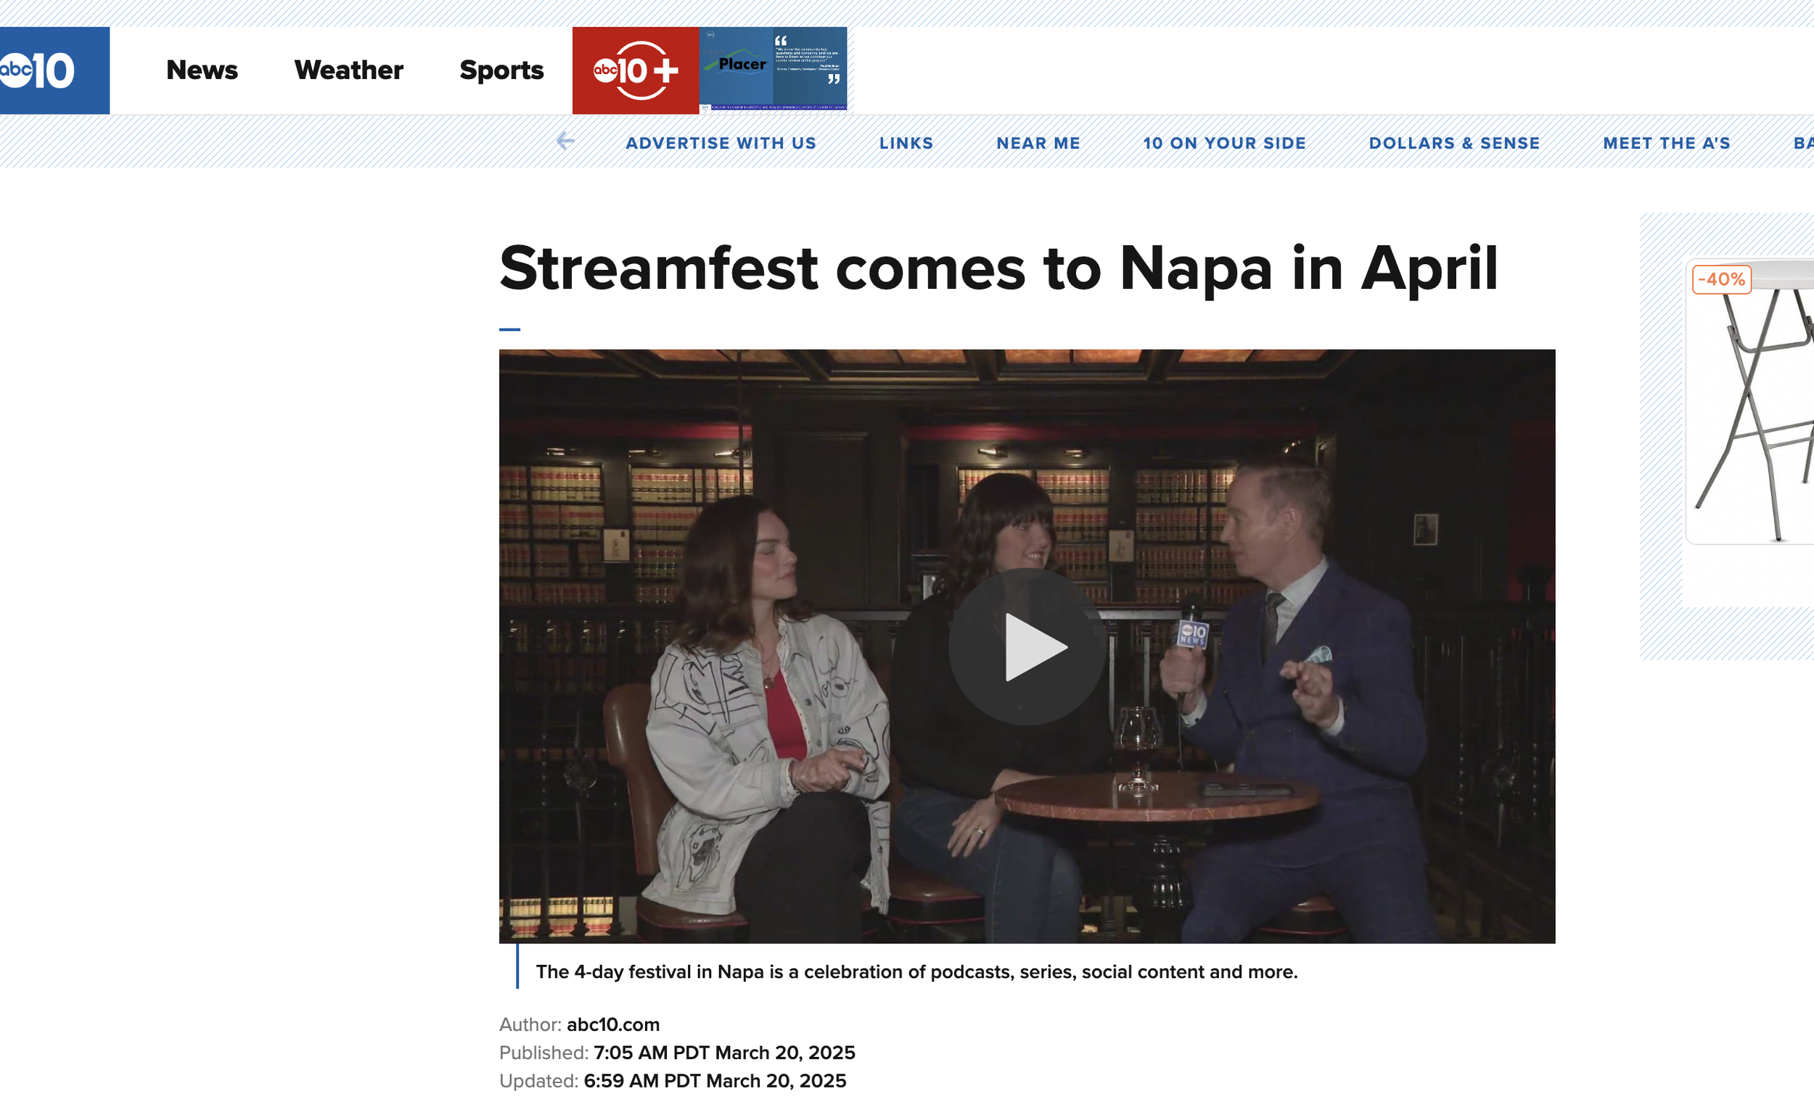Open ABC10+ streaming section
The width and height of the screenshot is (1814, 1110).
click(x=634, y=70)
